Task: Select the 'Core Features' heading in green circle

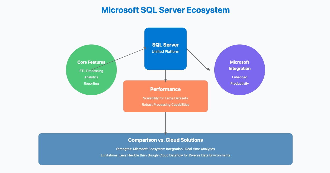Action: (x=91, y=62)
